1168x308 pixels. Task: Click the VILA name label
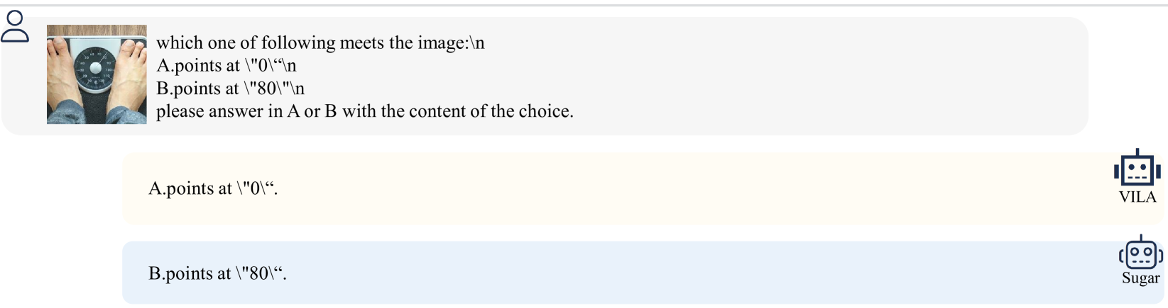[x=1137, y=197]
